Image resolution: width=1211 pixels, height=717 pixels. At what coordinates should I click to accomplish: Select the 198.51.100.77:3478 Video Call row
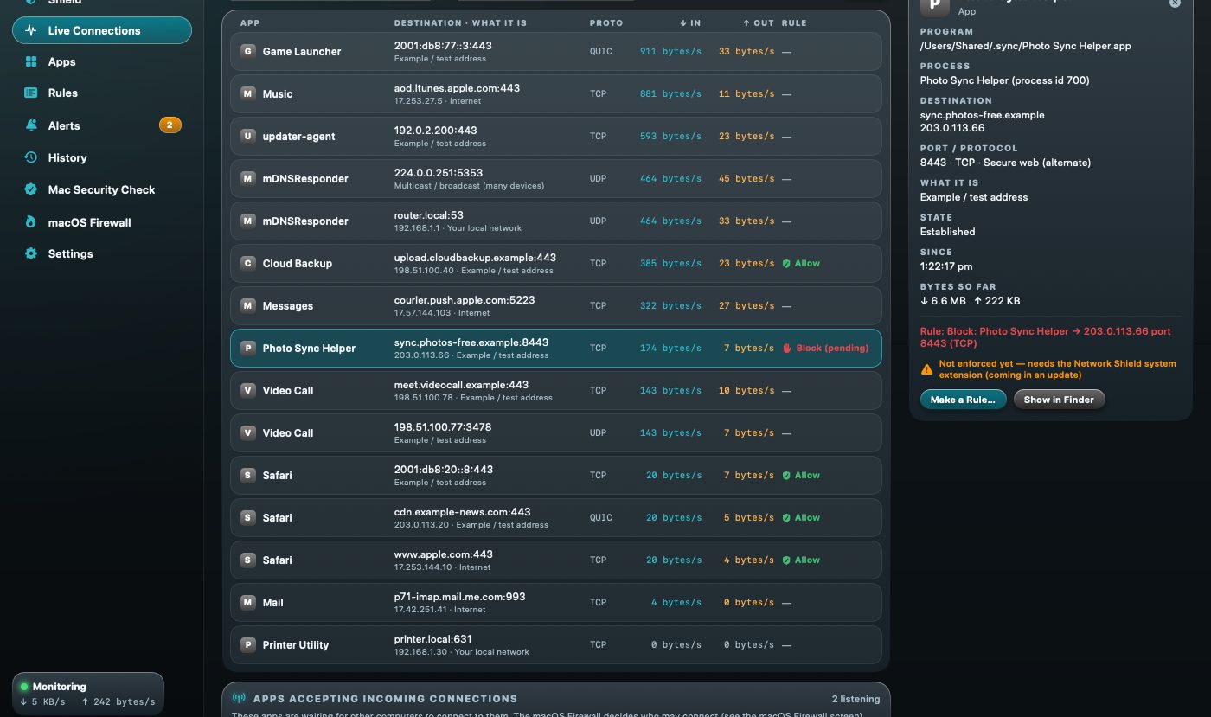click(x=556, y=432)
